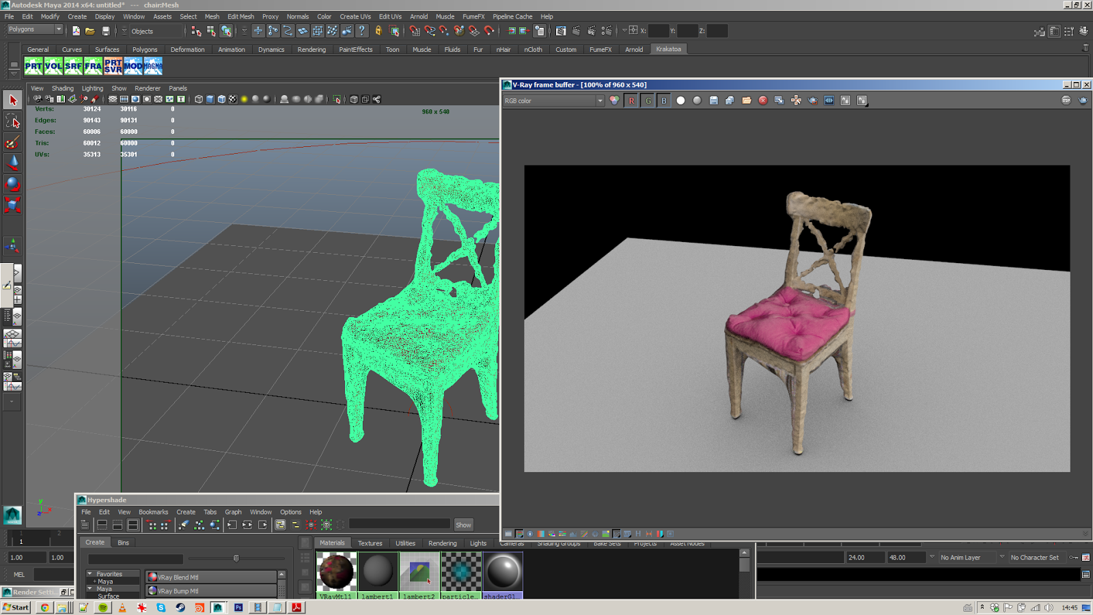The height and width of the screenshot is (615, 1093).
Task: Toggle textured checker display in viewport toolbar
Action: pos(233,99)
